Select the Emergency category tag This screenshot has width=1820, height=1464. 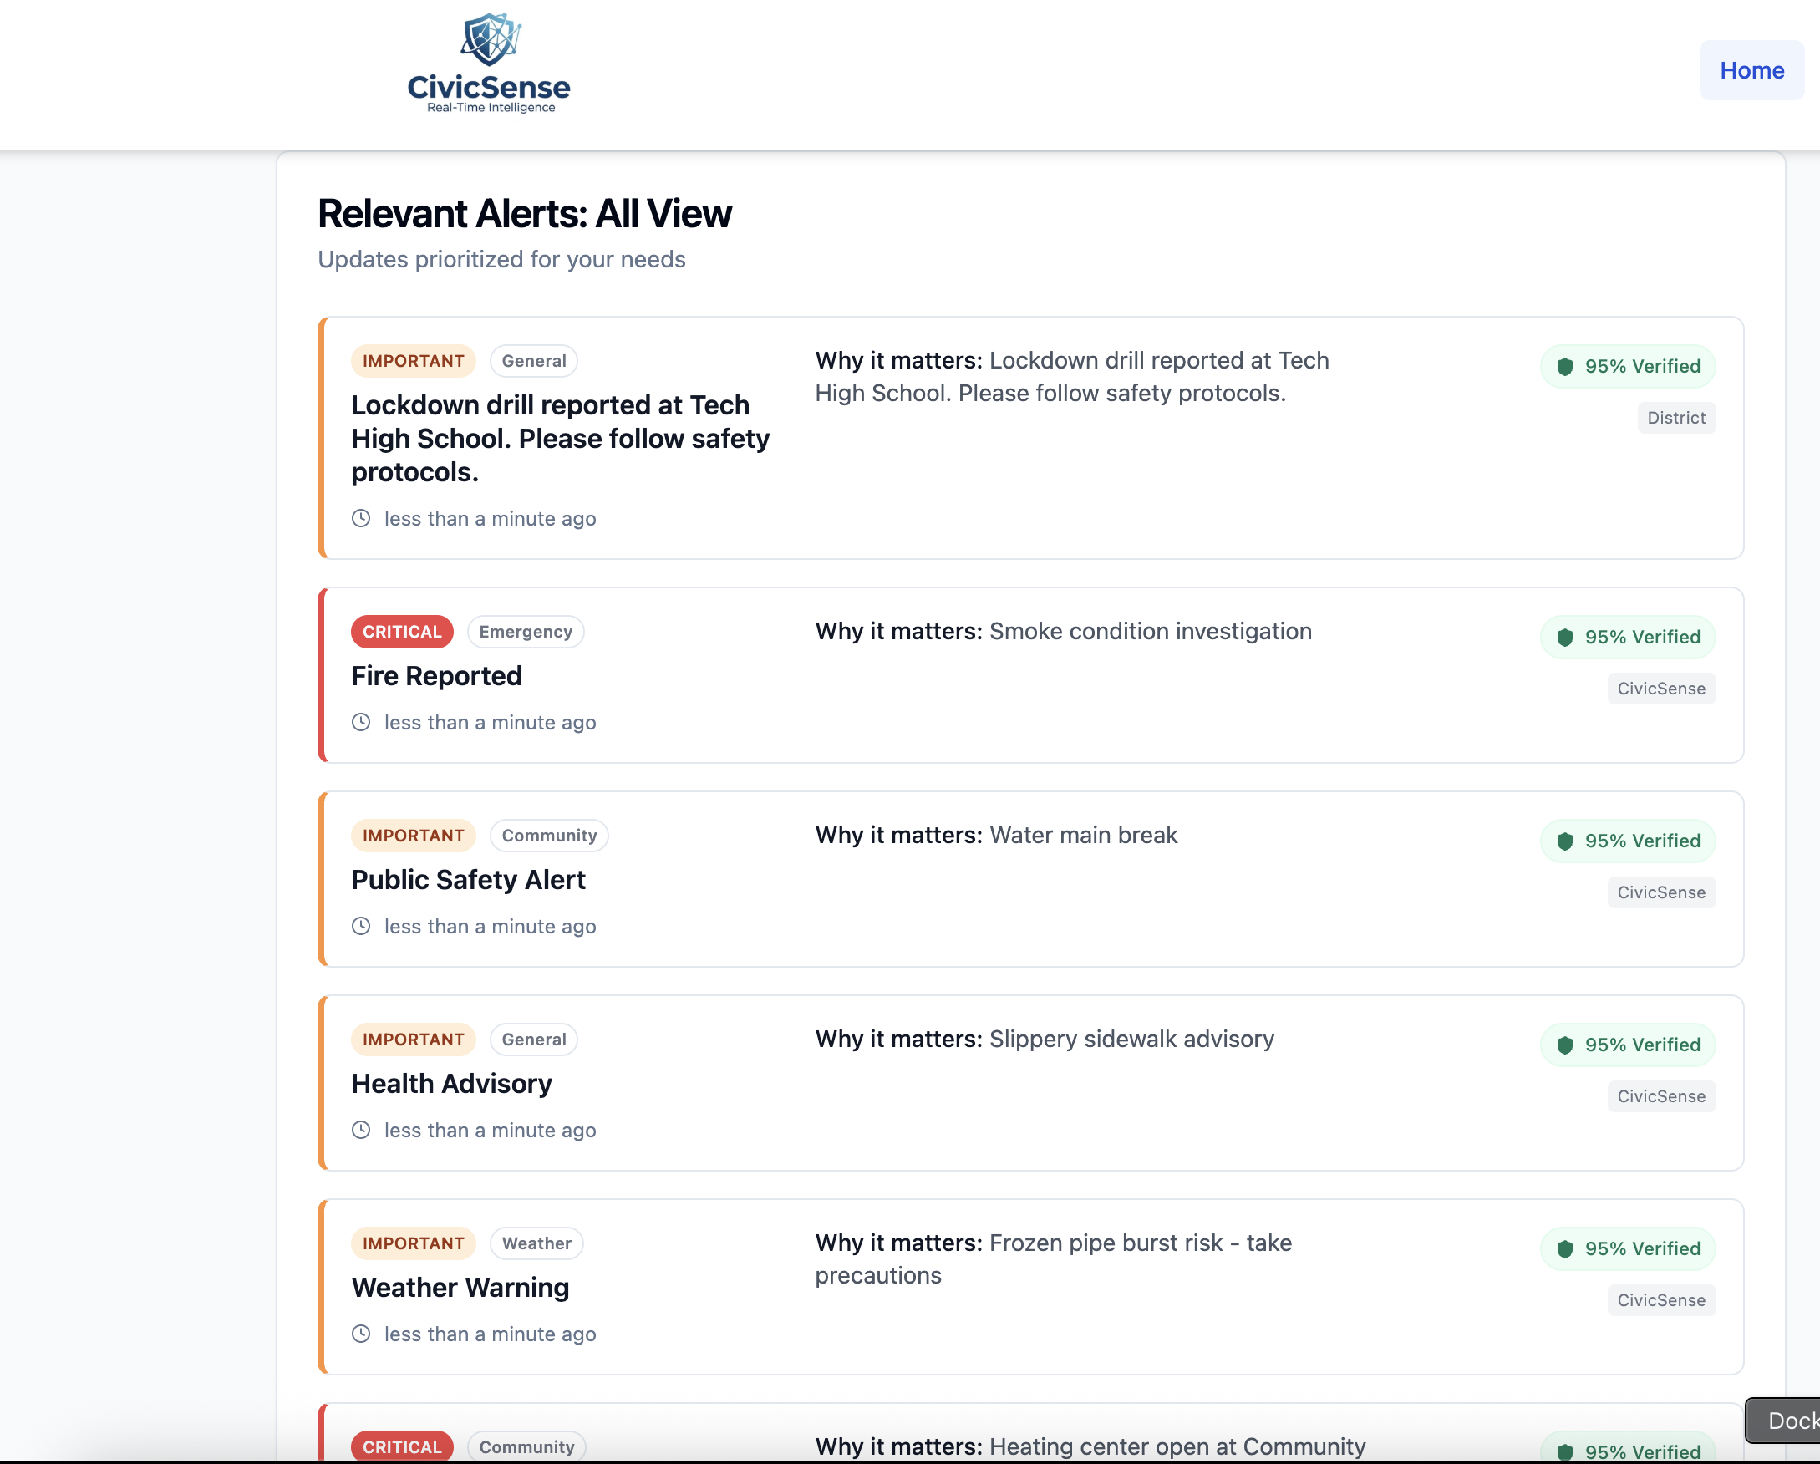click(x=525, y=632)
